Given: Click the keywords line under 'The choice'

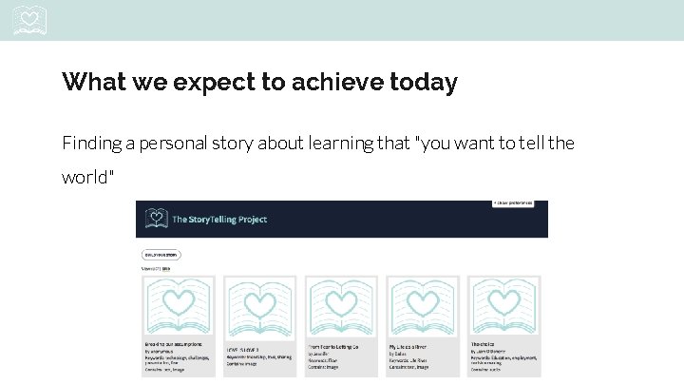Looking at the screenshot, I should [503, 357].
